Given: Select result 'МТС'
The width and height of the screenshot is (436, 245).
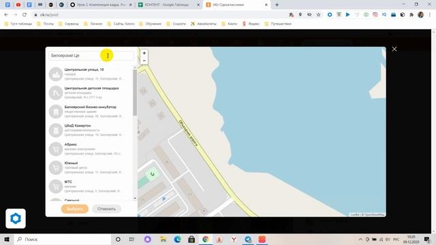Looking at the screenshot, I should pos(90,186).
